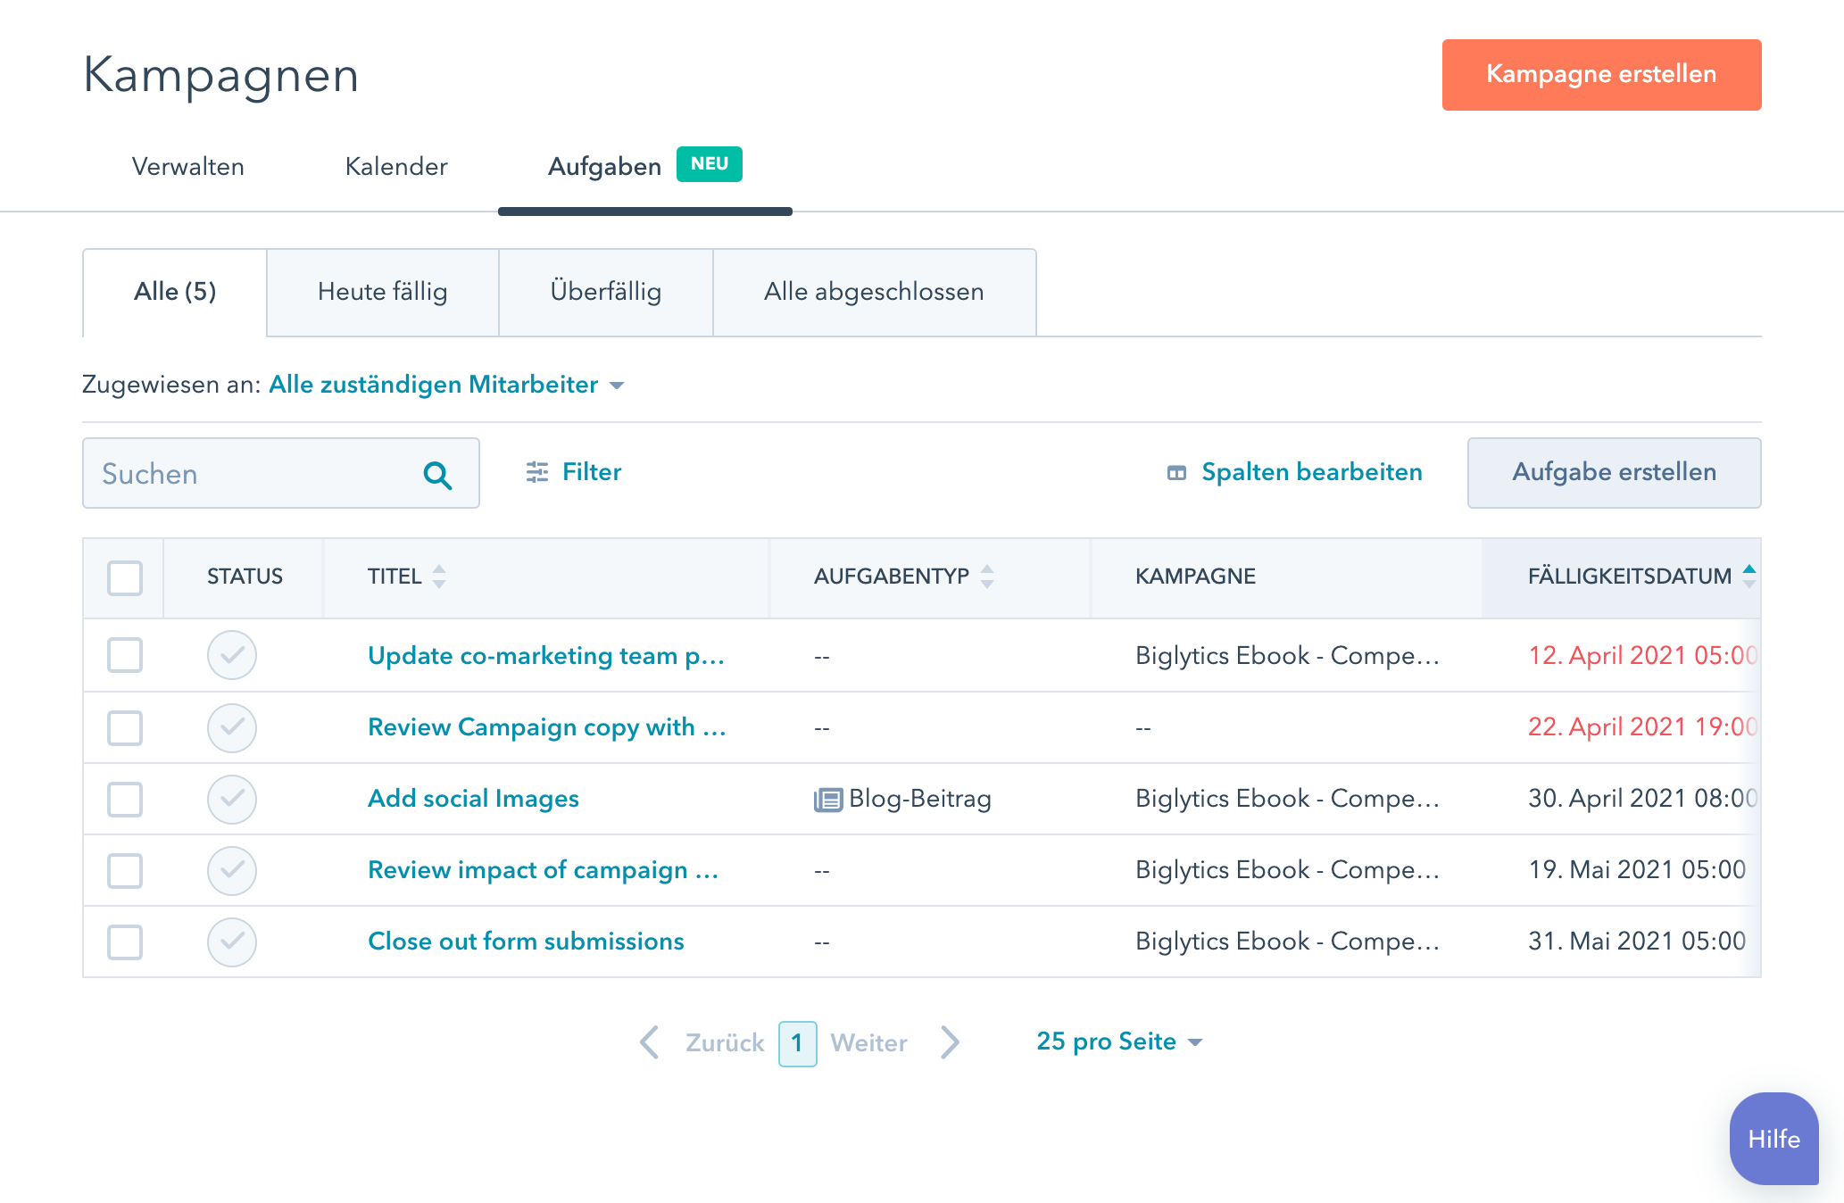Select the 'Close out form submissions' checkbox
1844x1203 pixels.
tap(125, 942)
